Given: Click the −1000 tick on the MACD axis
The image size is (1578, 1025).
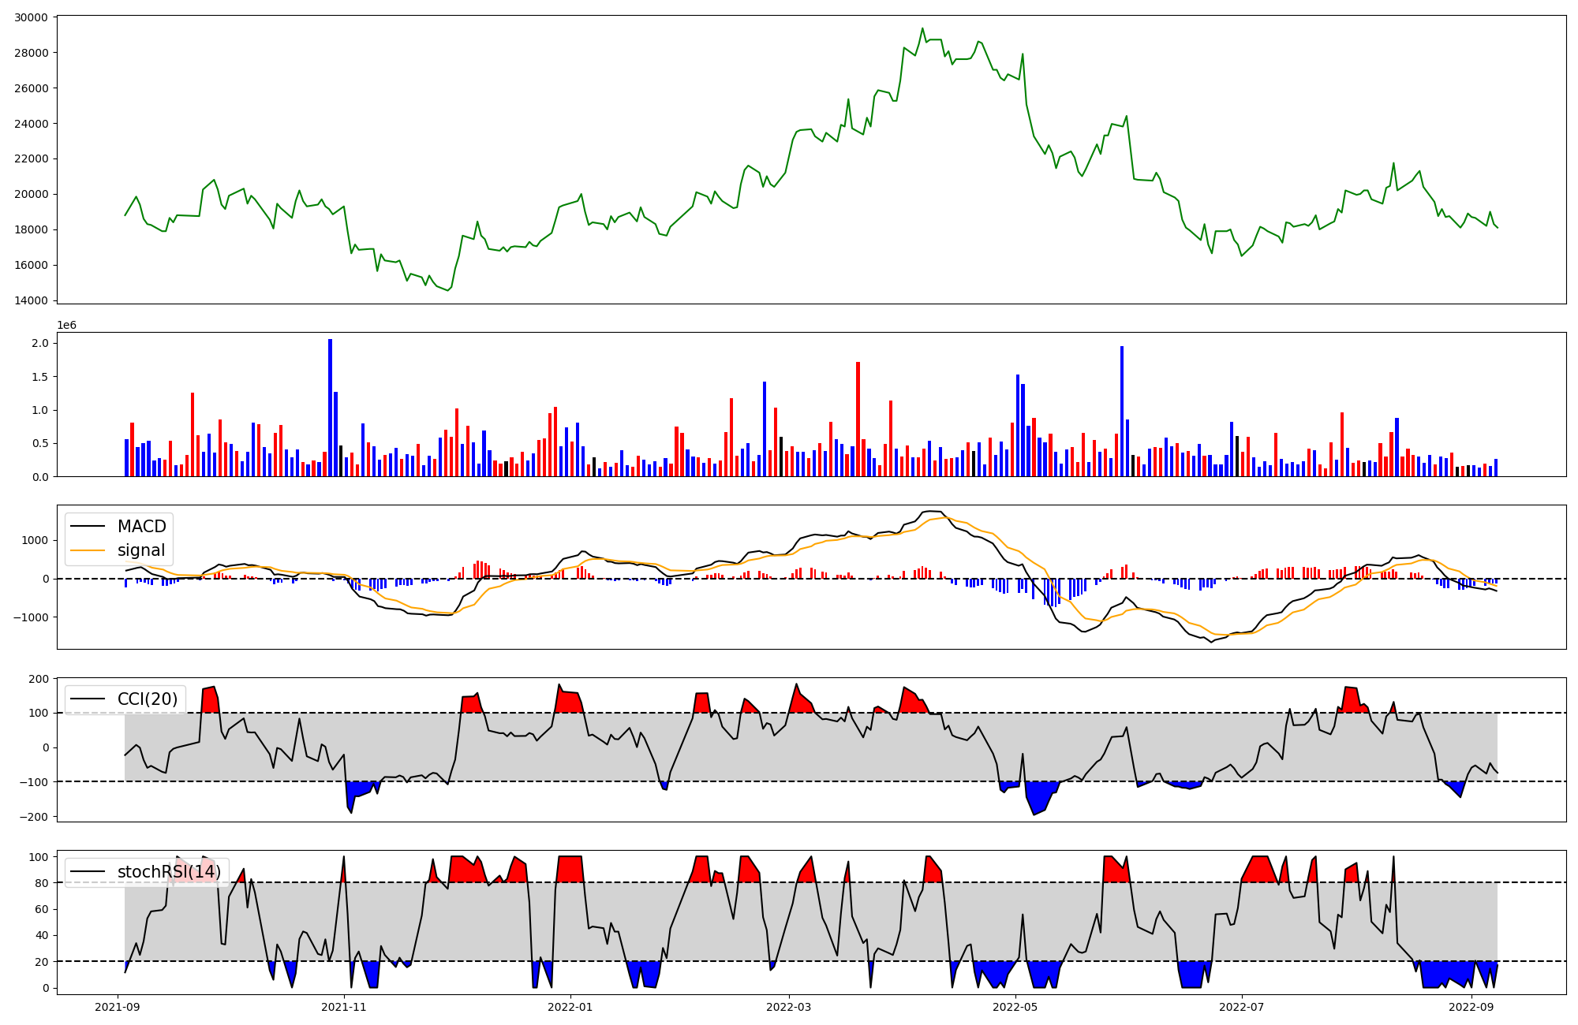Looking at the screenshot, I should [30, 617].
